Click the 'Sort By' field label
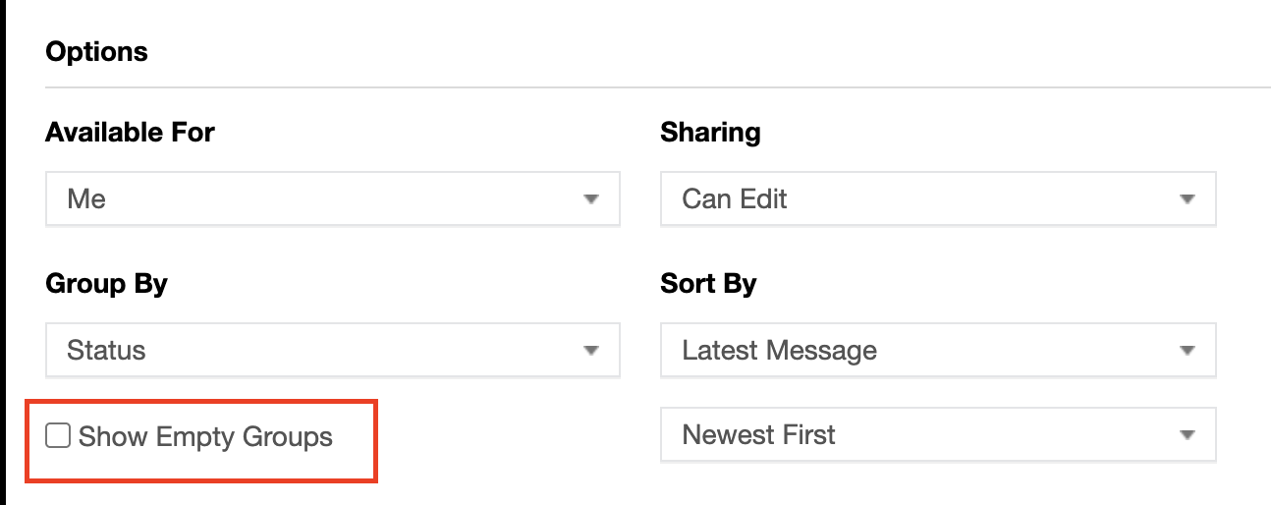The image size is (1271, 505). point(708,285)
